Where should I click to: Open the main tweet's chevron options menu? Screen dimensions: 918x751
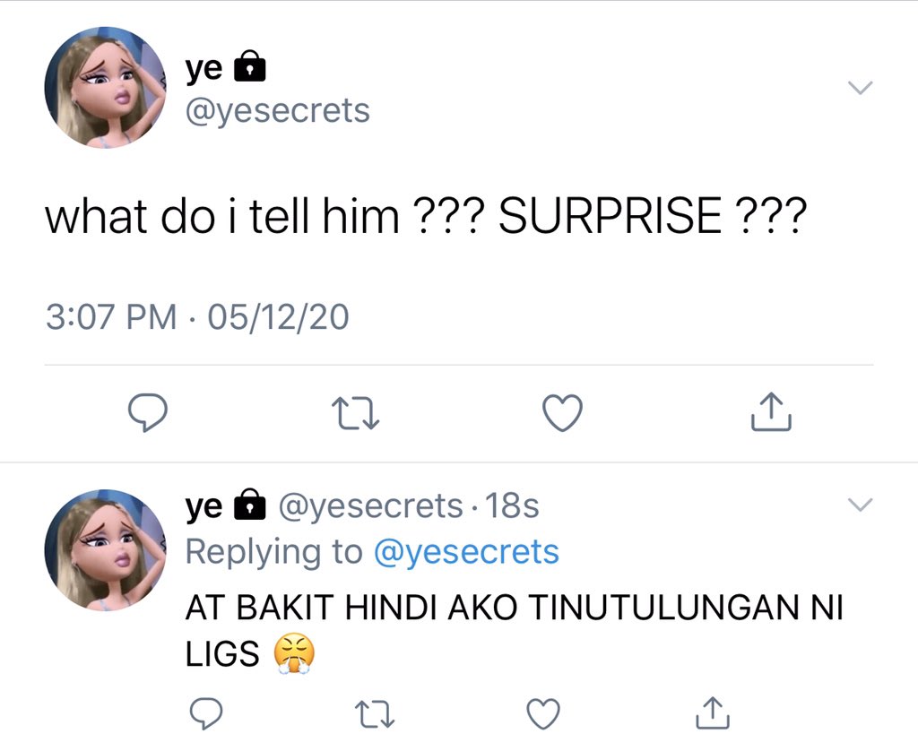[860, 88]
